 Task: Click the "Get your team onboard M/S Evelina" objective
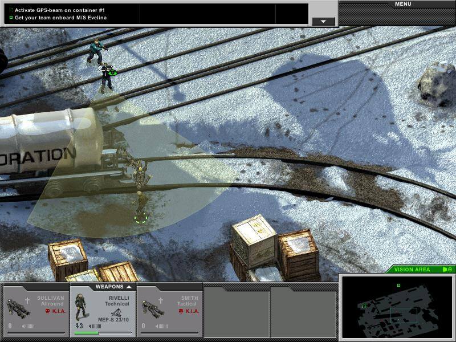60,18
